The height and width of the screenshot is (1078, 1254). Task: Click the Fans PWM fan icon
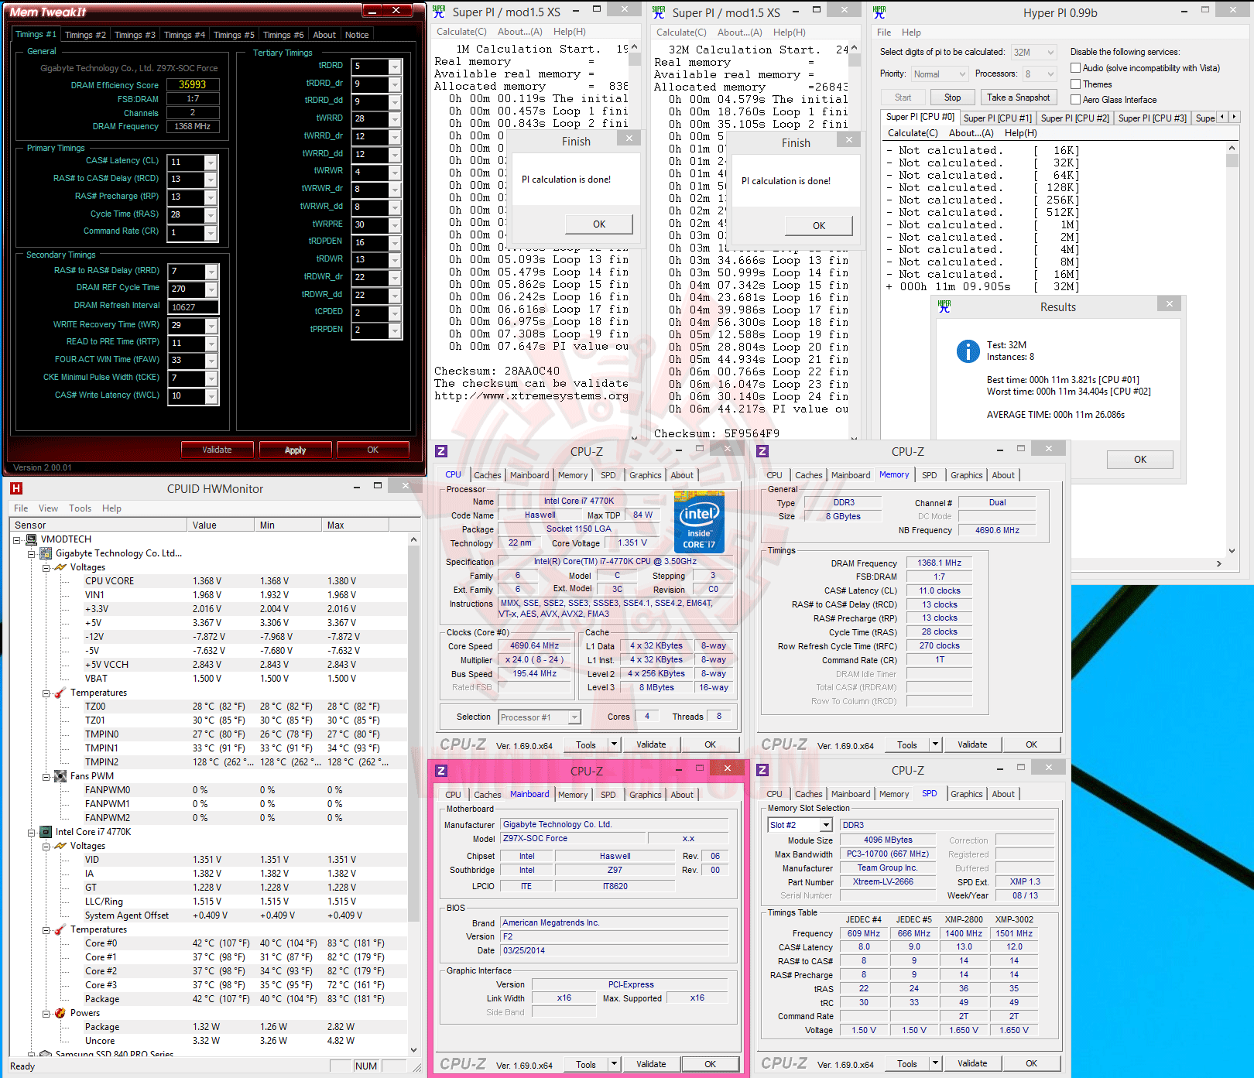point(60,776)
